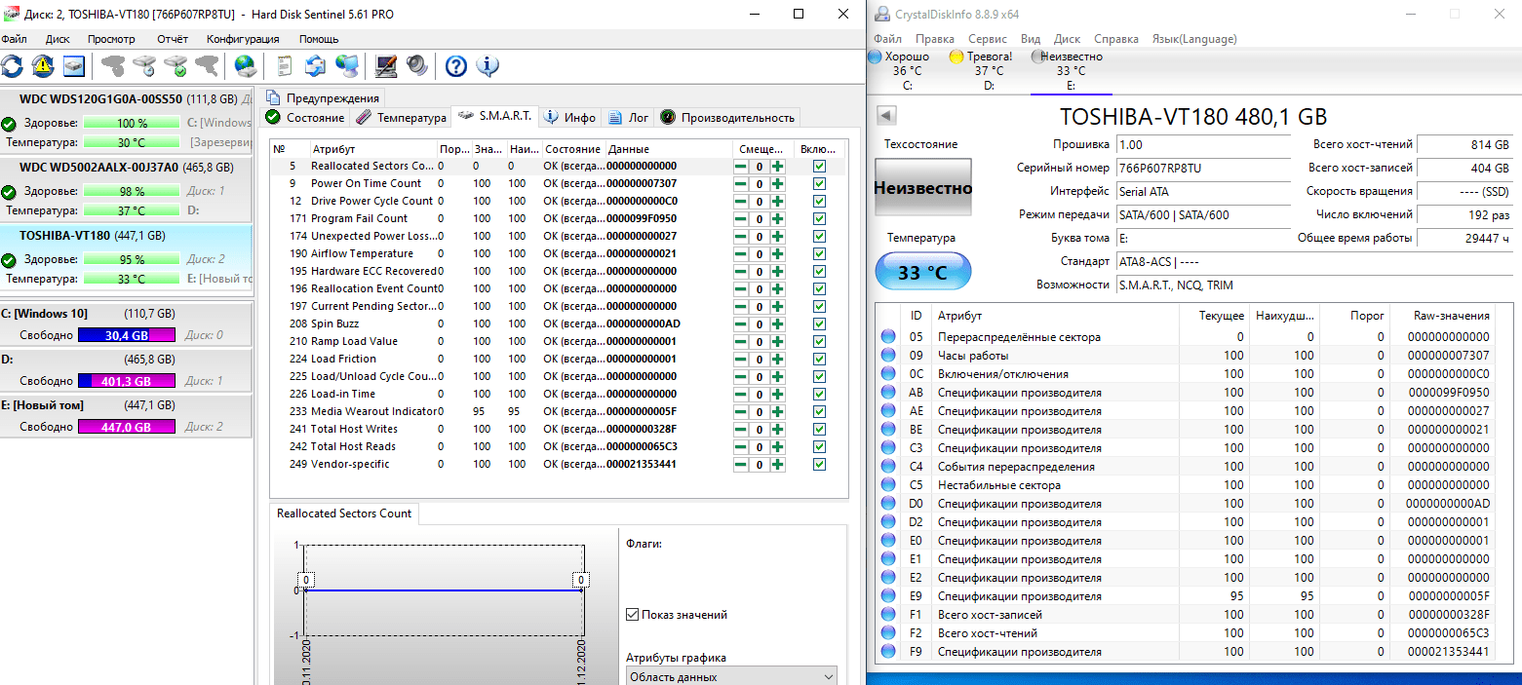
Task: Click the disk with clock test icon
Action: (144, 66)
